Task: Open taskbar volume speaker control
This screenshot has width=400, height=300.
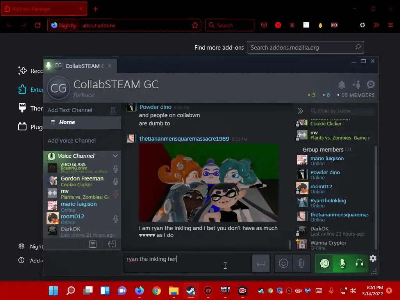Action: [x=353, y=291]
